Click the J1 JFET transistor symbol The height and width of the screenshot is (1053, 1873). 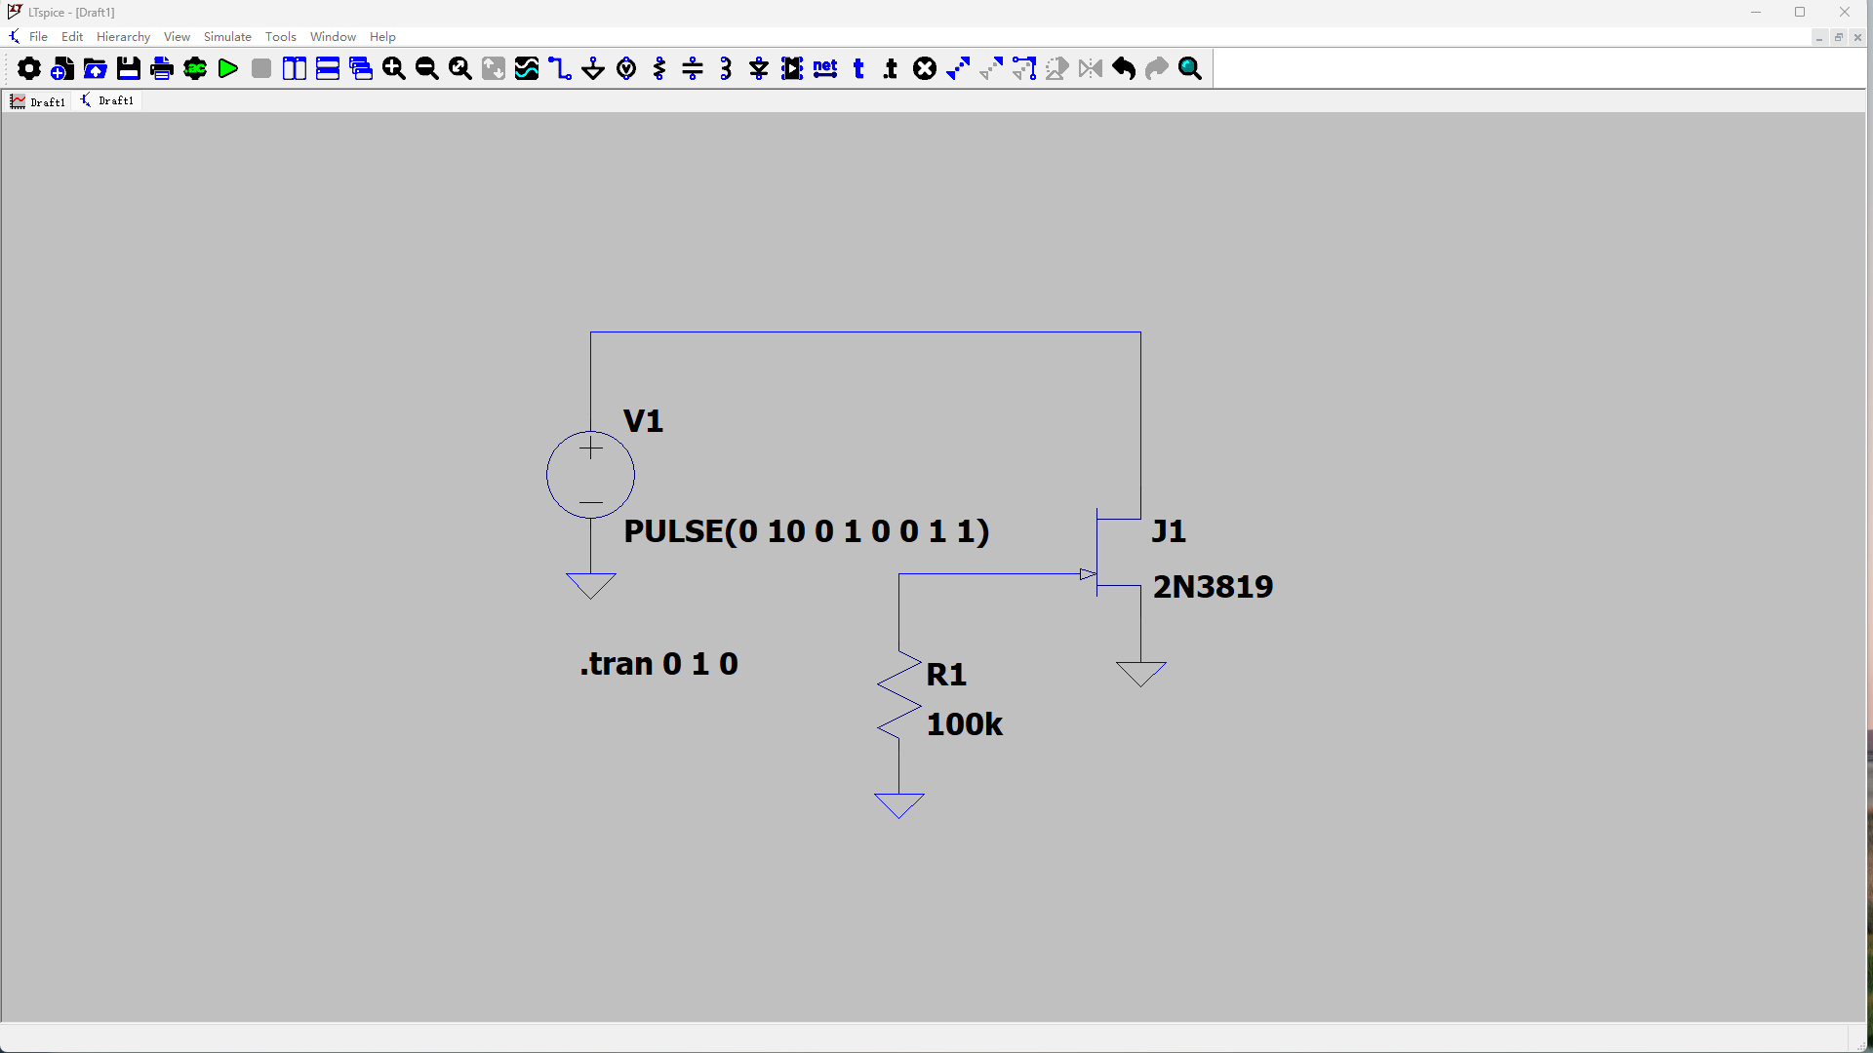1112,554
